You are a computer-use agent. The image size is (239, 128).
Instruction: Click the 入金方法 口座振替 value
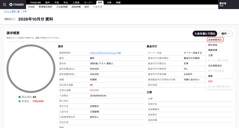(x=94, y=112)
